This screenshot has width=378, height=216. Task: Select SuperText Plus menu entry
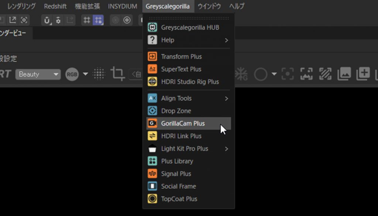[x=181, y=69]
